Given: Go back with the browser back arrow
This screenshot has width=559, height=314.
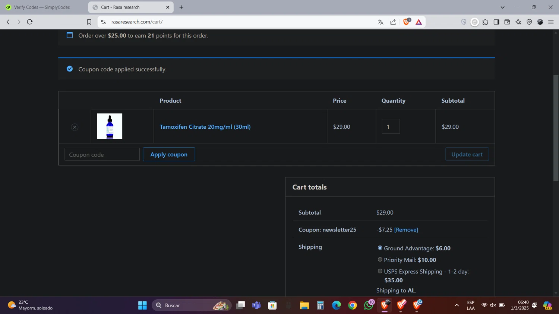Looking at the screenshot, I should click(8, 22).
